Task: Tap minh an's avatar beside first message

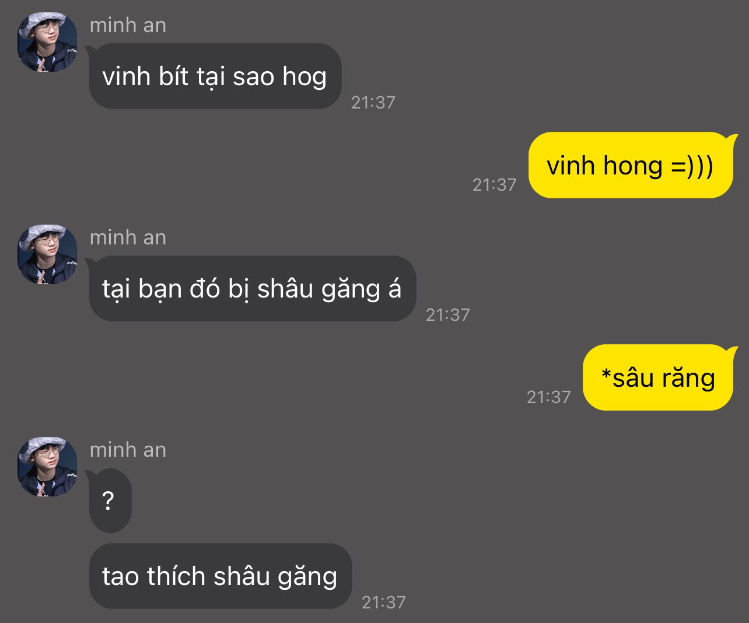Action: (47, 42)
